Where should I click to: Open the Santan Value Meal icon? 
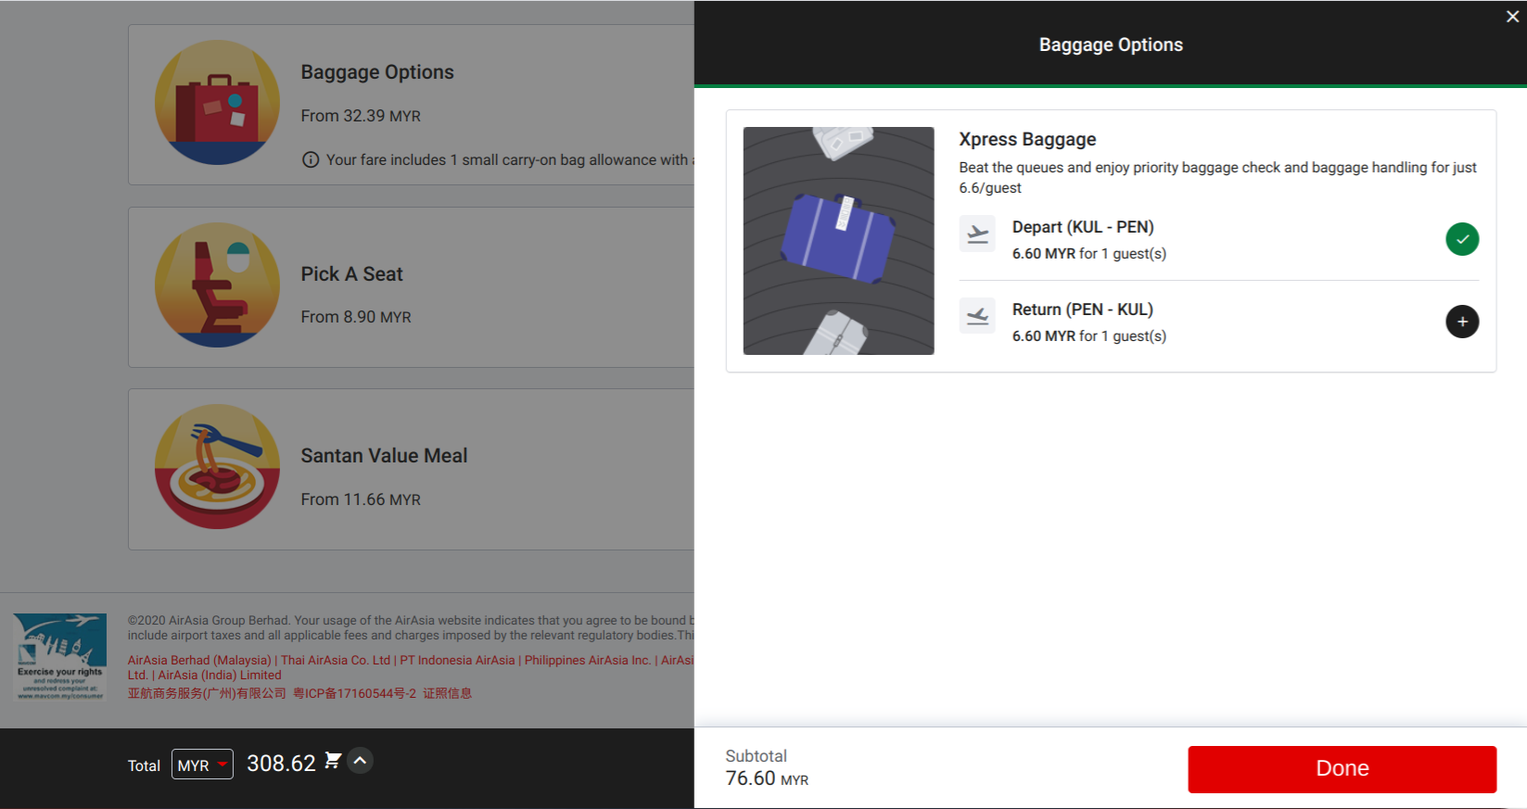(217, 467)
